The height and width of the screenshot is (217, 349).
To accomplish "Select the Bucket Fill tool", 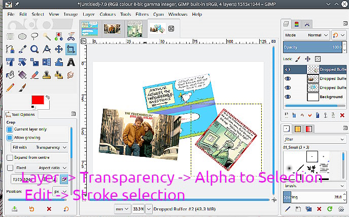I will click(10, 75).
